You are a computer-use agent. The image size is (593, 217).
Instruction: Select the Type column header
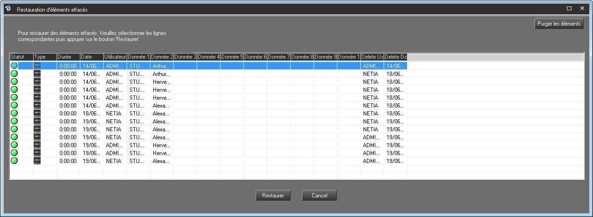coord(45,57)
